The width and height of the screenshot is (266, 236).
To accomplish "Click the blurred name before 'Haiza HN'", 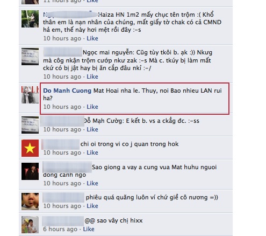I will click(x=70, y=15).
